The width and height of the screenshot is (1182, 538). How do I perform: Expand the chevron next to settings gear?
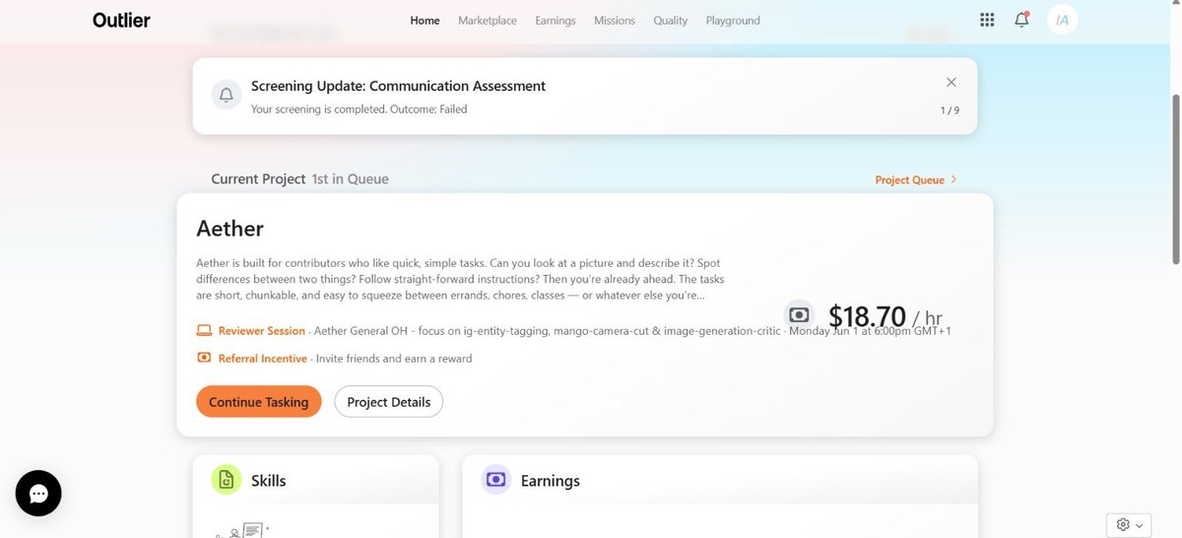pos(1140,526)
